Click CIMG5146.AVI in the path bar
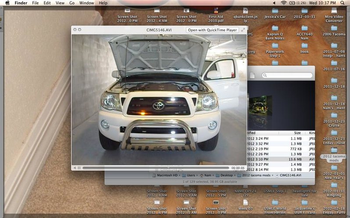 pos(289,175)
